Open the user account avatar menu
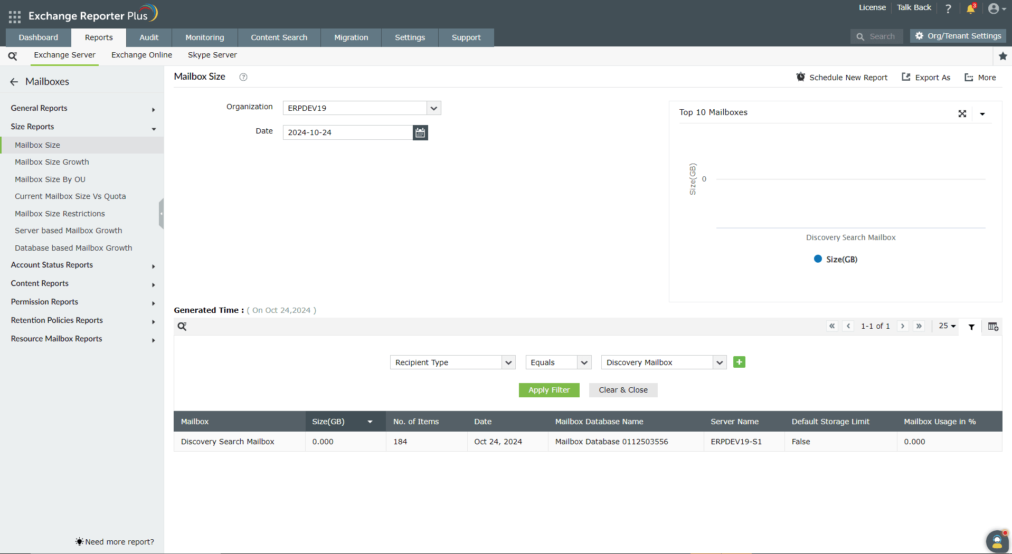 [996, 8]
